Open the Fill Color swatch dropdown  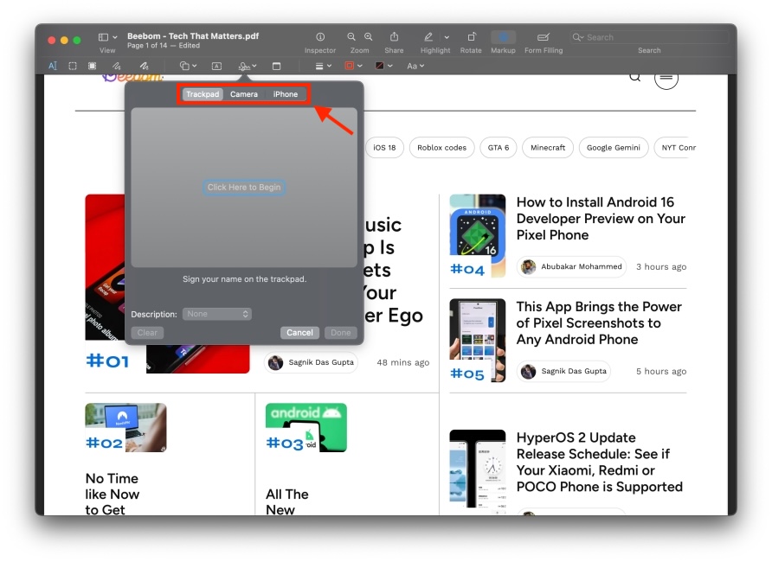[x=383, y=66]
